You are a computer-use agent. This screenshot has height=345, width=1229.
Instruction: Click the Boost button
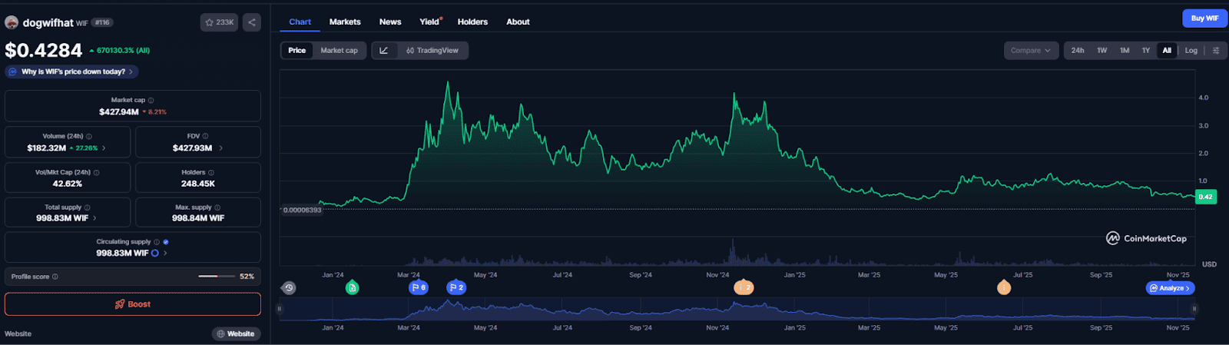click(133, 304)
